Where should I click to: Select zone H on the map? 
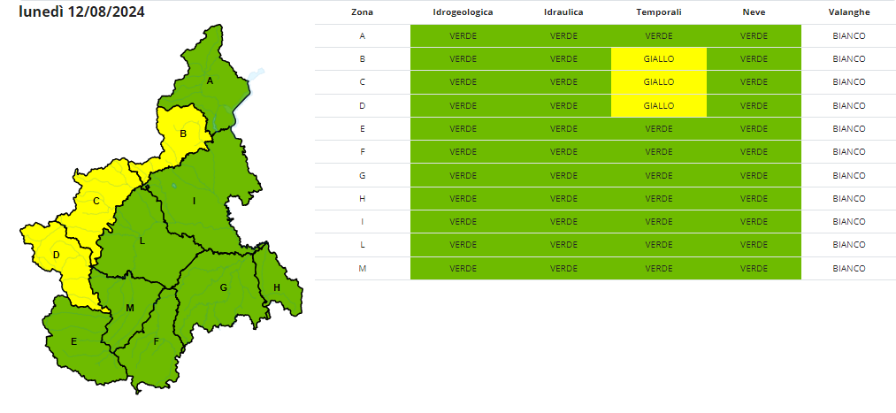(276, 287)
